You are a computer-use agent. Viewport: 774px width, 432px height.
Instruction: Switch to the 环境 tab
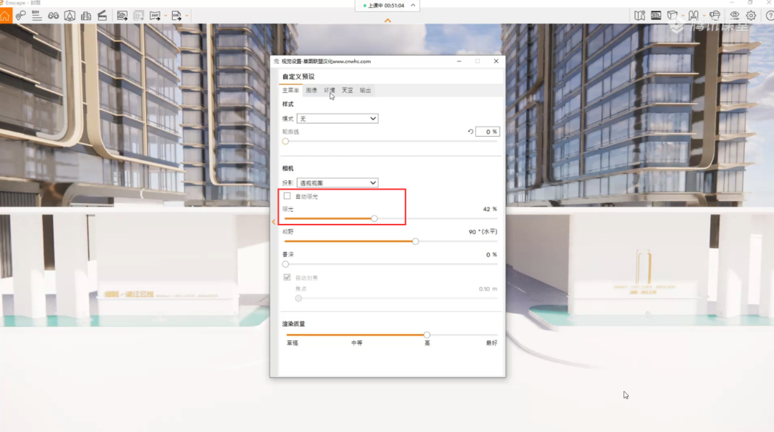(329, 90)
